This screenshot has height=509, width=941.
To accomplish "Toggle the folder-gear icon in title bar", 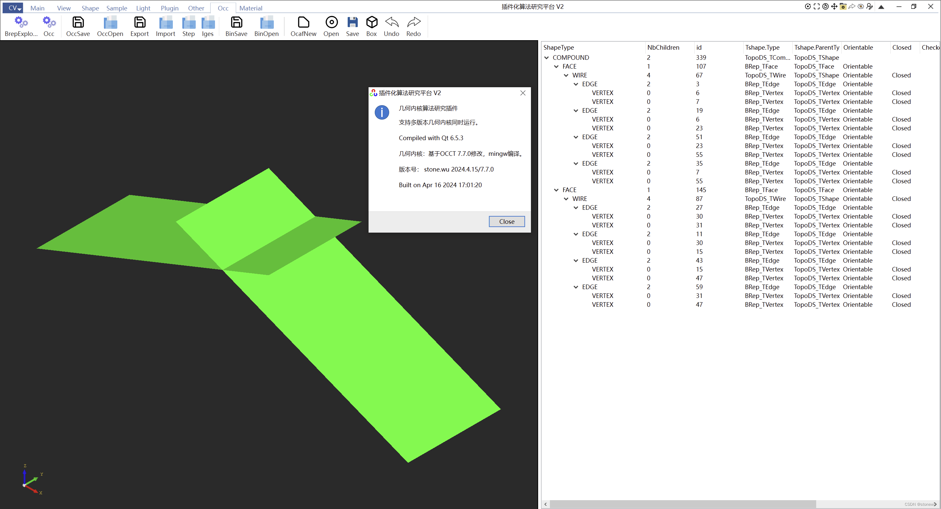I will [x=843, y=7].
